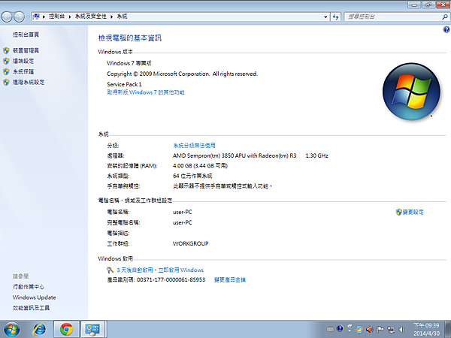Select workgroup value WORKGROUP
The image size is (451, 338).
190,243
